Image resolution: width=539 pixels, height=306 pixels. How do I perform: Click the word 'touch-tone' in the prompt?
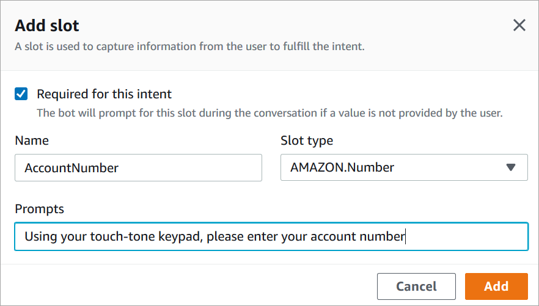tap(136, 236)
